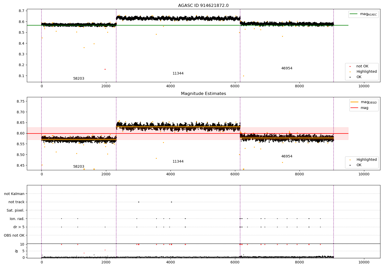Click obsid label 11344 in AGASC ID plot
384x268 pixels.
pos(178,74)
